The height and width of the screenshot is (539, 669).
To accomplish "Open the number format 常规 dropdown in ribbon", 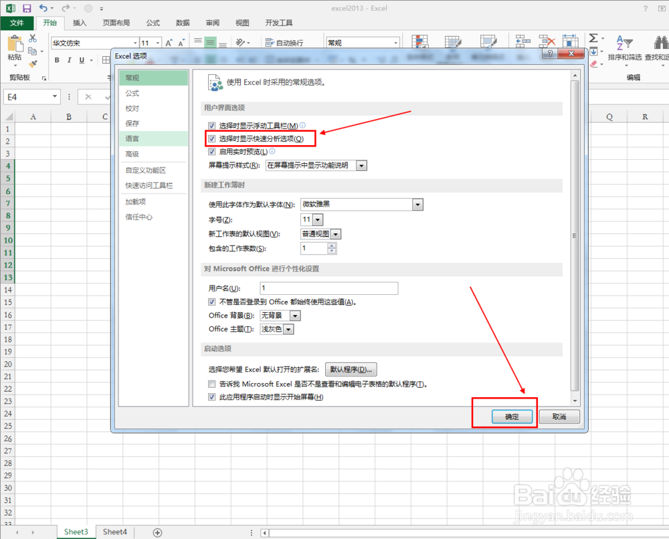I will coord(395,43).
